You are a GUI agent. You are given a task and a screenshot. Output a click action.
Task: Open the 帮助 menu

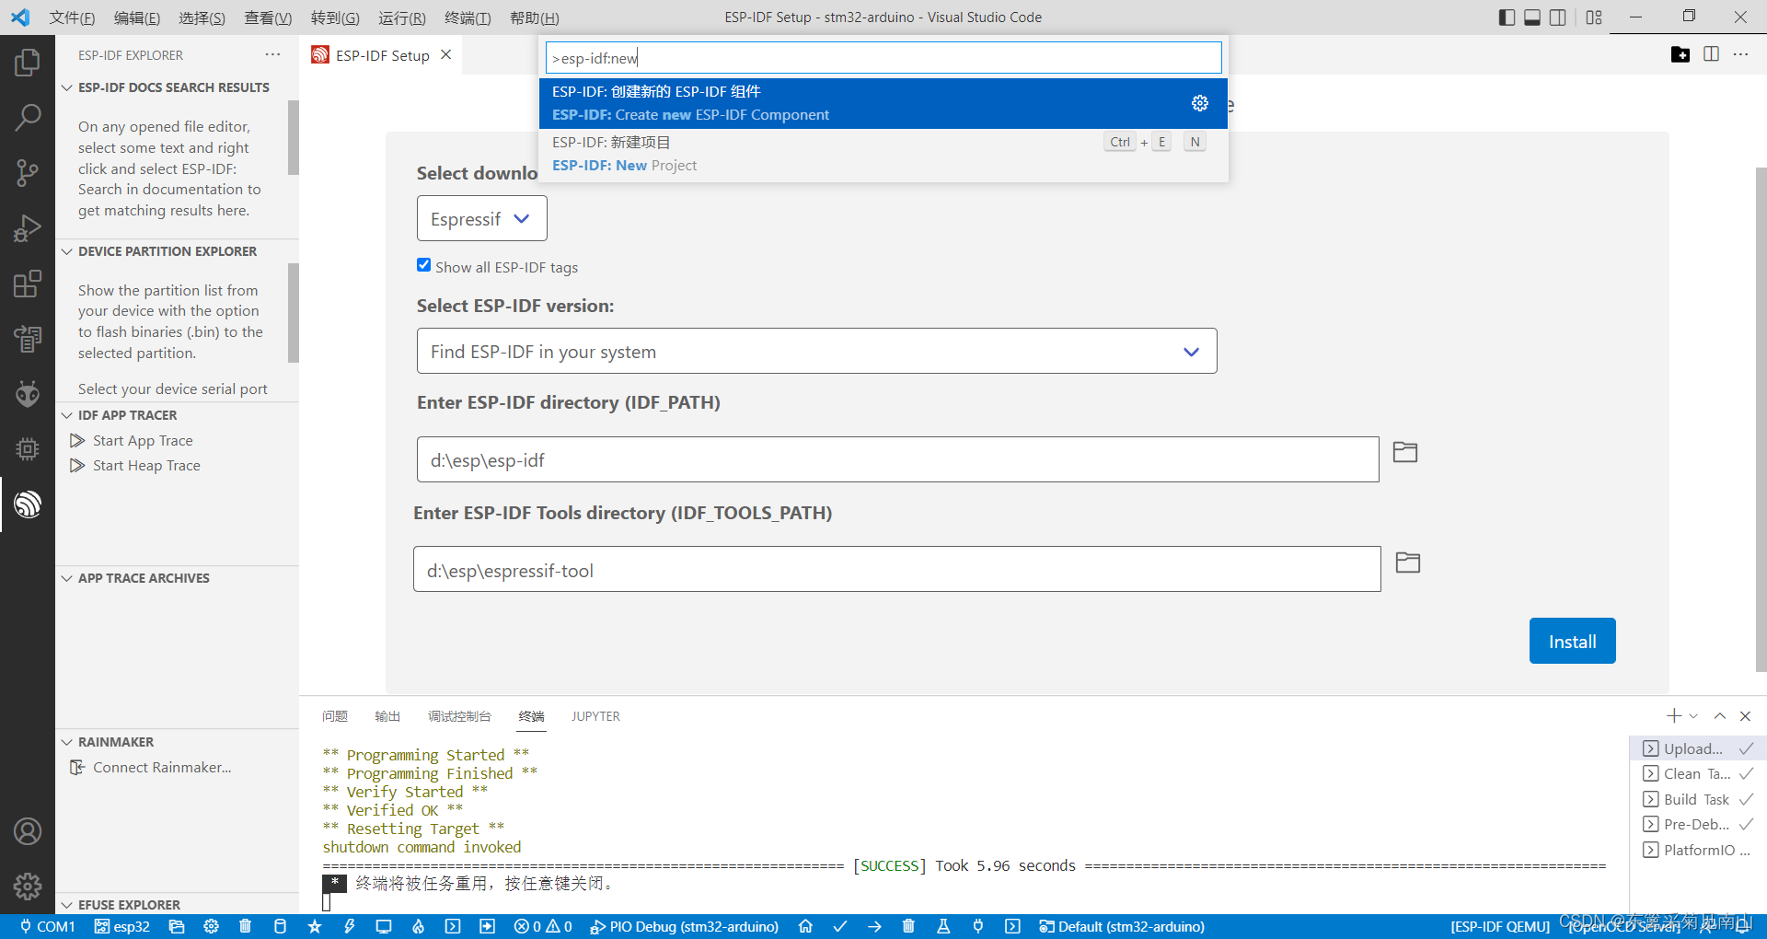pos(535,17)
